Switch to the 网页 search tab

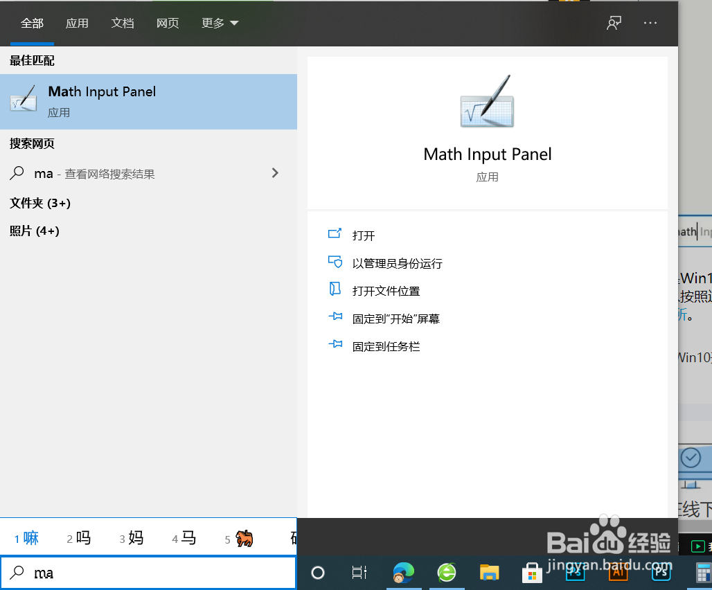168,23
